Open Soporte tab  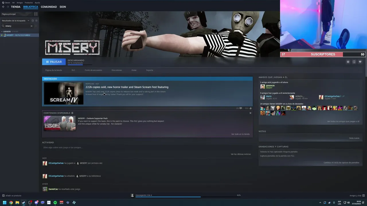[x=150, y=70]
